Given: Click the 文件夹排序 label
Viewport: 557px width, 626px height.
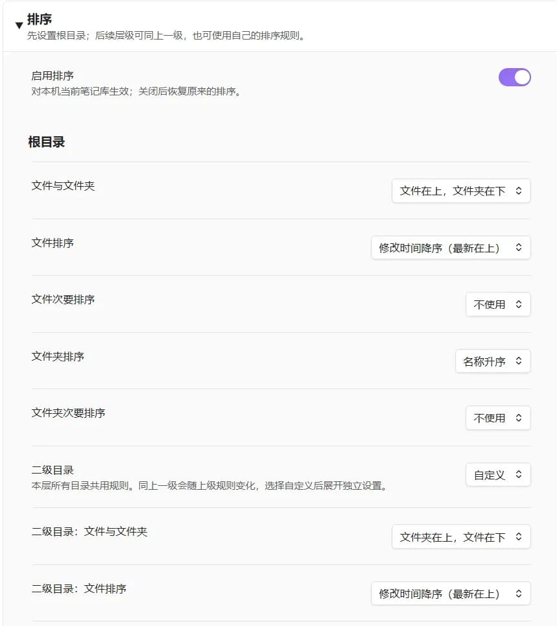Looking at the screenshot, I should [x=58, y=356].
